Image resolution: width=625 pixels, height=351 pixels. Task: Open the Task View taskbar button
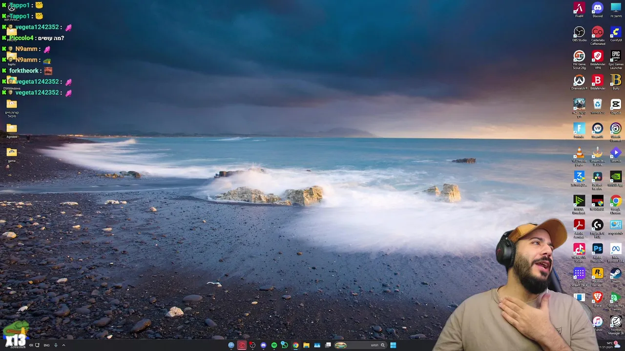[x=328, y=345]
